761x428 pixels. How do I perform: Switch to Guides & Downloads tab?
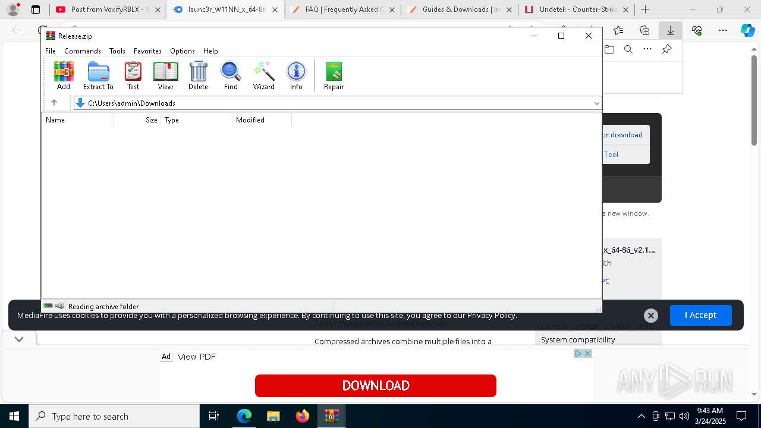pyautogui.click(x=460, y=10)
